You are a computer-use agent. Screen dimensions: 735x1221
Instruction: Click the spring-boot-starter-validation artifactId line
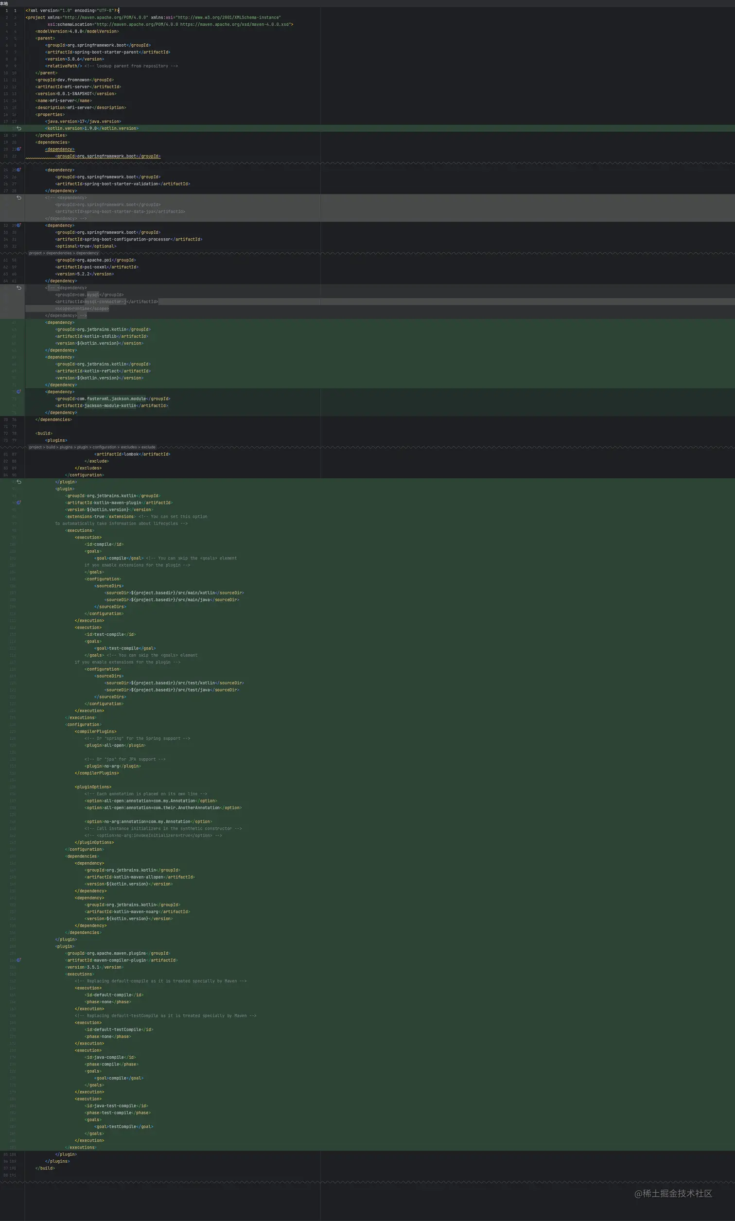122,184
